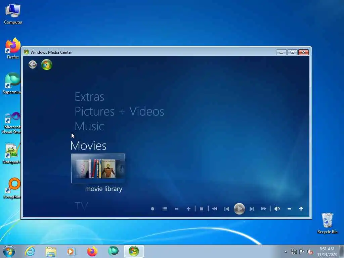Click channel up plus button
This screenshot has height=258, width=344.
[188, 209]
